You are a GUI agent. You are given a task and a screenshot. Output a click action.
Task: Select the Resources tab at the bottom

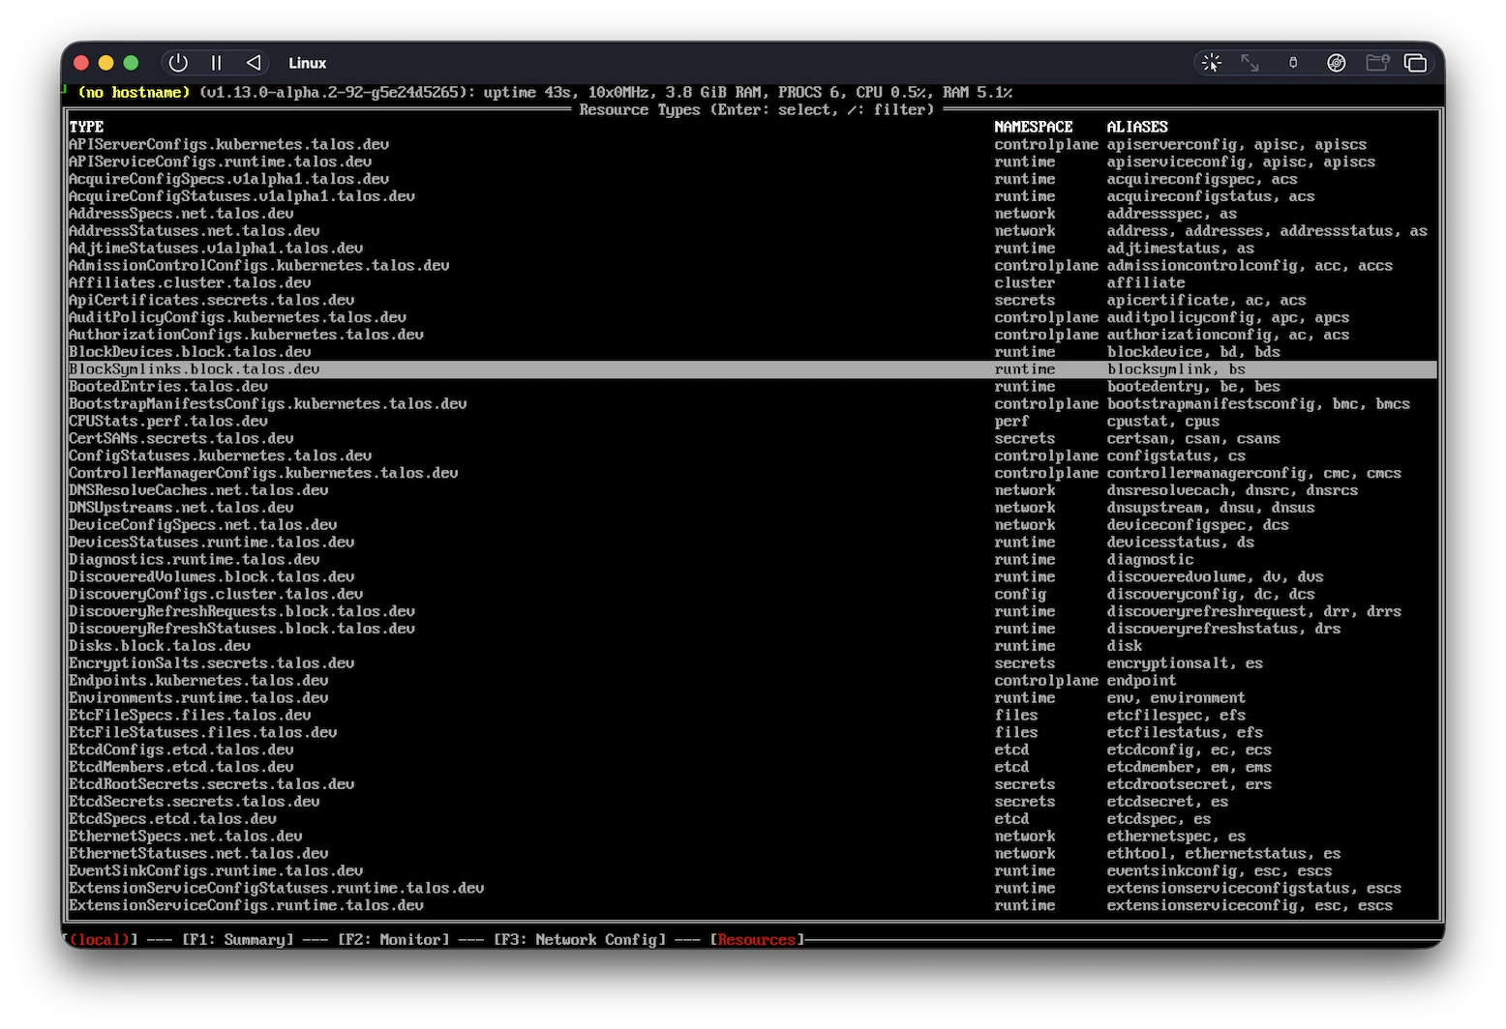click(756, 939)
